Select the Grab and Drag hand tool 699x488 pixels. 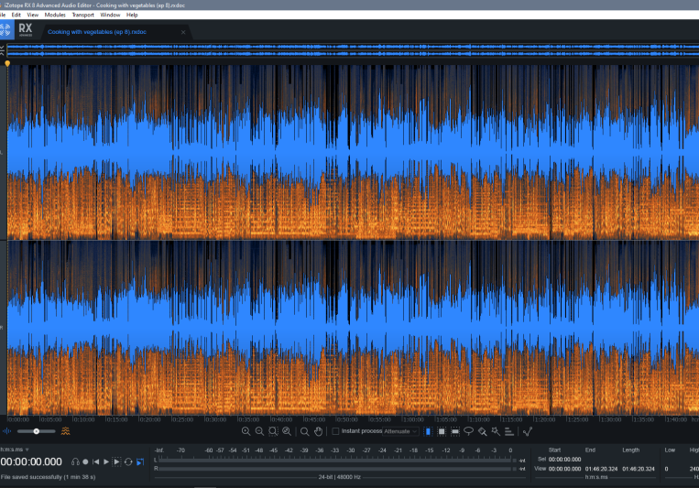[x=318, y=431]
